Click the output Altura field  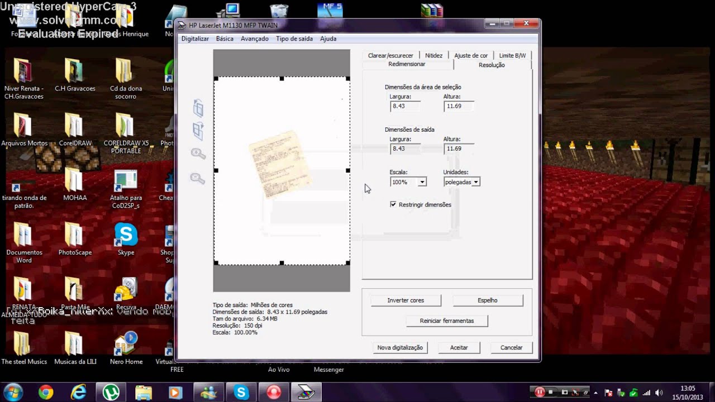pos(459,149)
